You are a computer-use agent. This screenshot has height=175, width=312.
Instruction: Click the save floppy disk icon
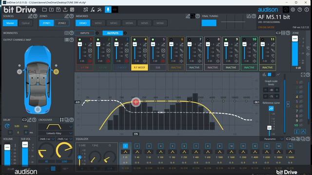[x=58, y=10]
